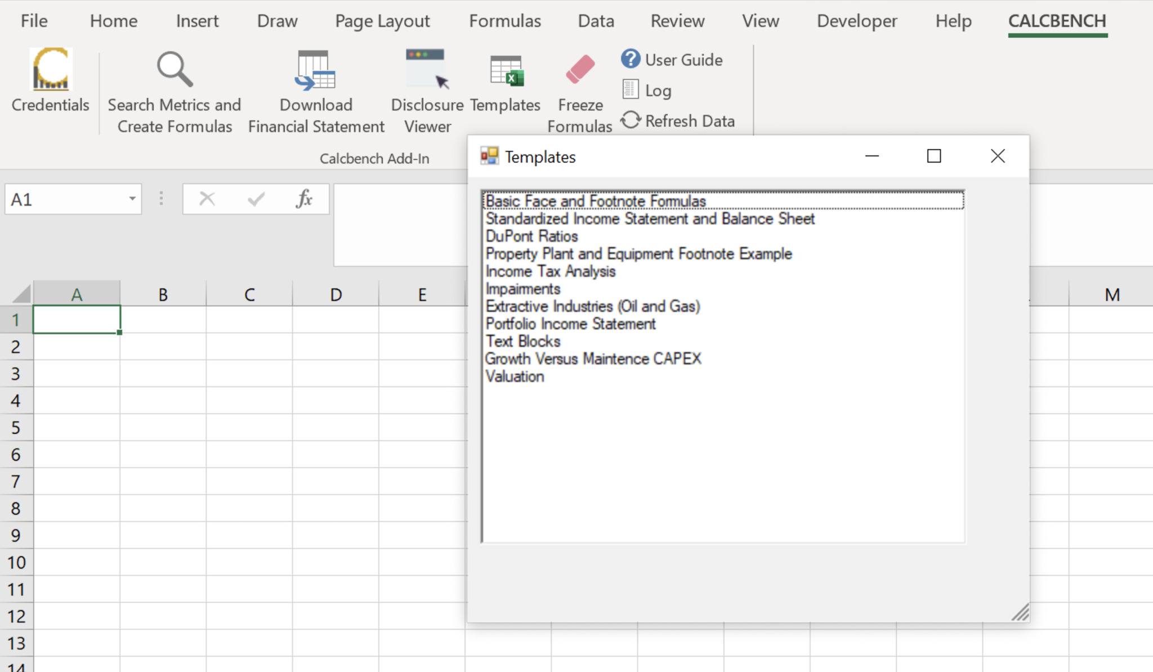1153x672 pixels.
Task: Click the Freeze Formulas eraser icon
Action: click(x=580, y=70)
